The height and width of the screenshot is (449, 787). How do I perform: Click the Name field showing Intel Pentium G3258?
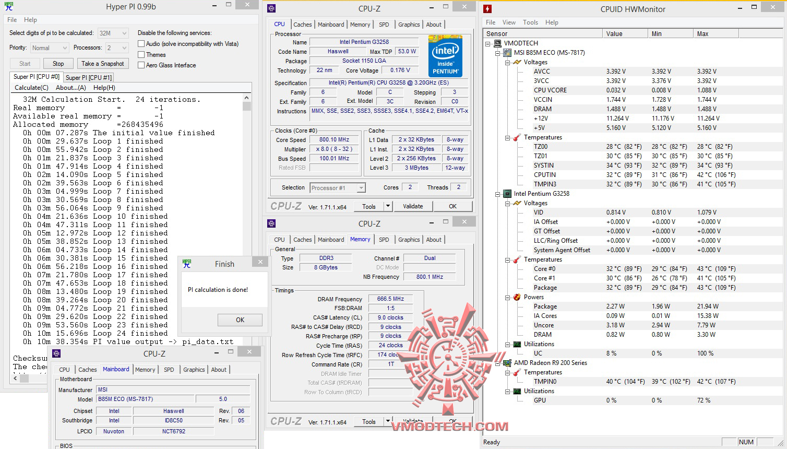coord(364,42)
